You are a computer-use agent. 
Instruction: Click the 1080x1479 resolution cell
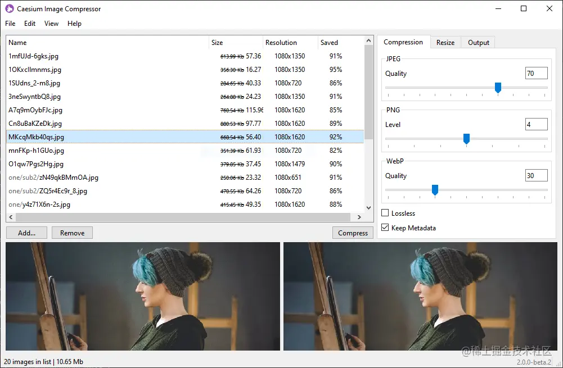pyautogui.click(x=290, y=164)
